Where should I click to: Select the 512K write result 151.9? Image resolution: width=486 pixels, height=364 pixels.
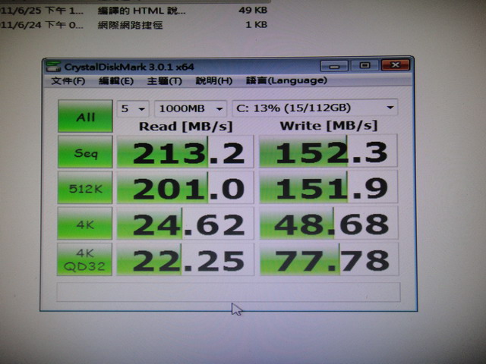tap(329, 187)
